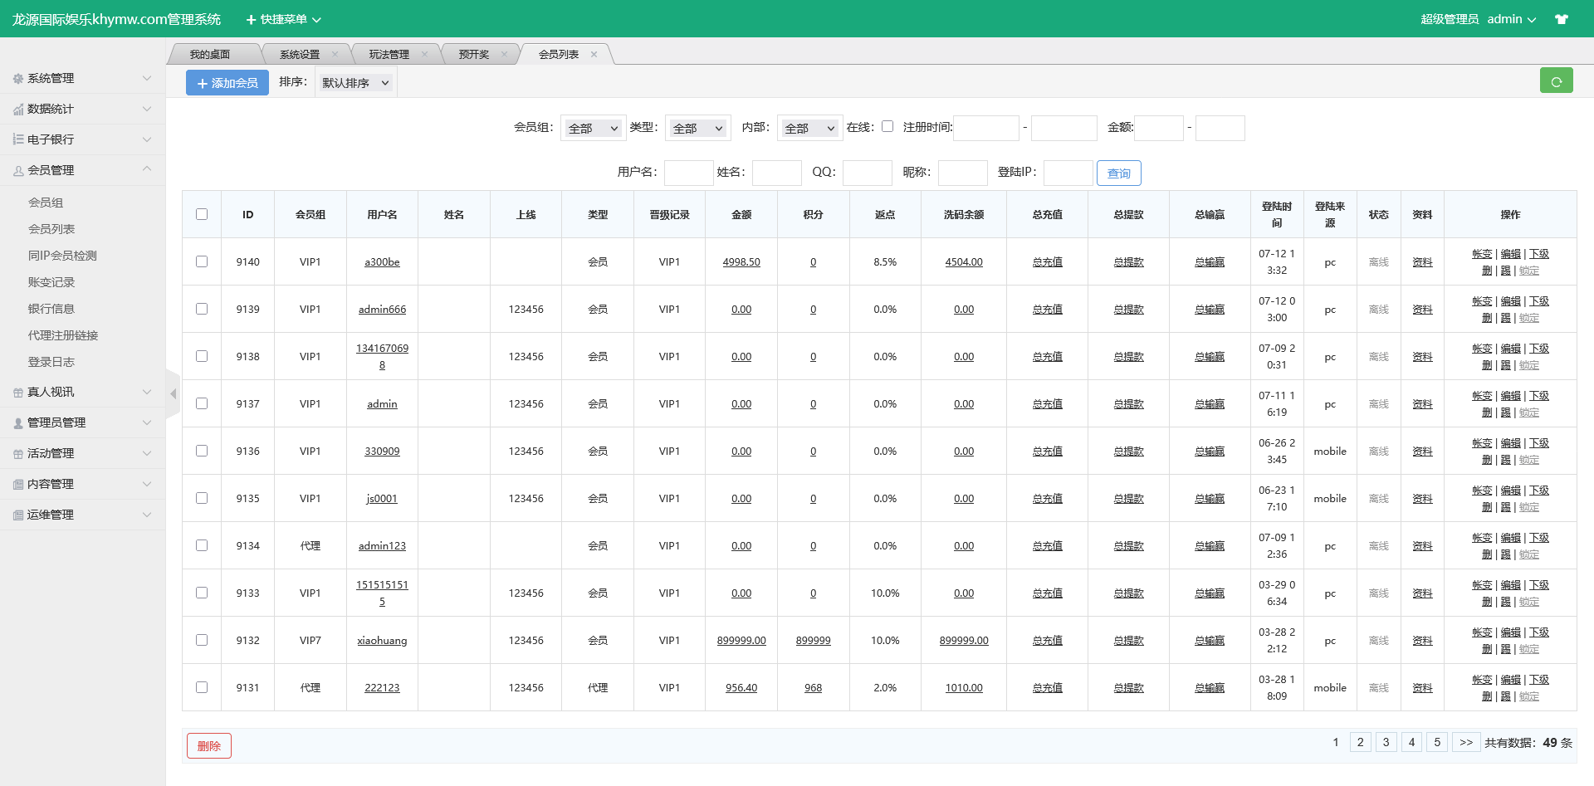Collapse the sidebar with the arrow handle
1594x786 pixels.
click(x=173, y=393)
